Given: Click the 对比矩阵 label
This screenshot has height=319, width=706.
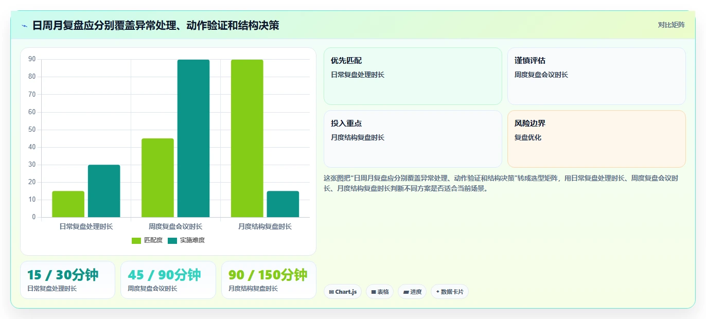Looking at the screenshot, I should pyautogui.click(x=671, y=25).
